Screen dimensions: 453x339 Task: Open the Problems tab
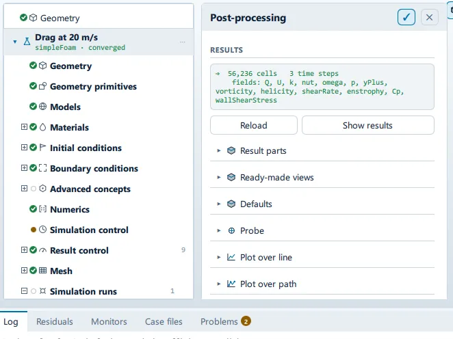(x=226, y=321)
